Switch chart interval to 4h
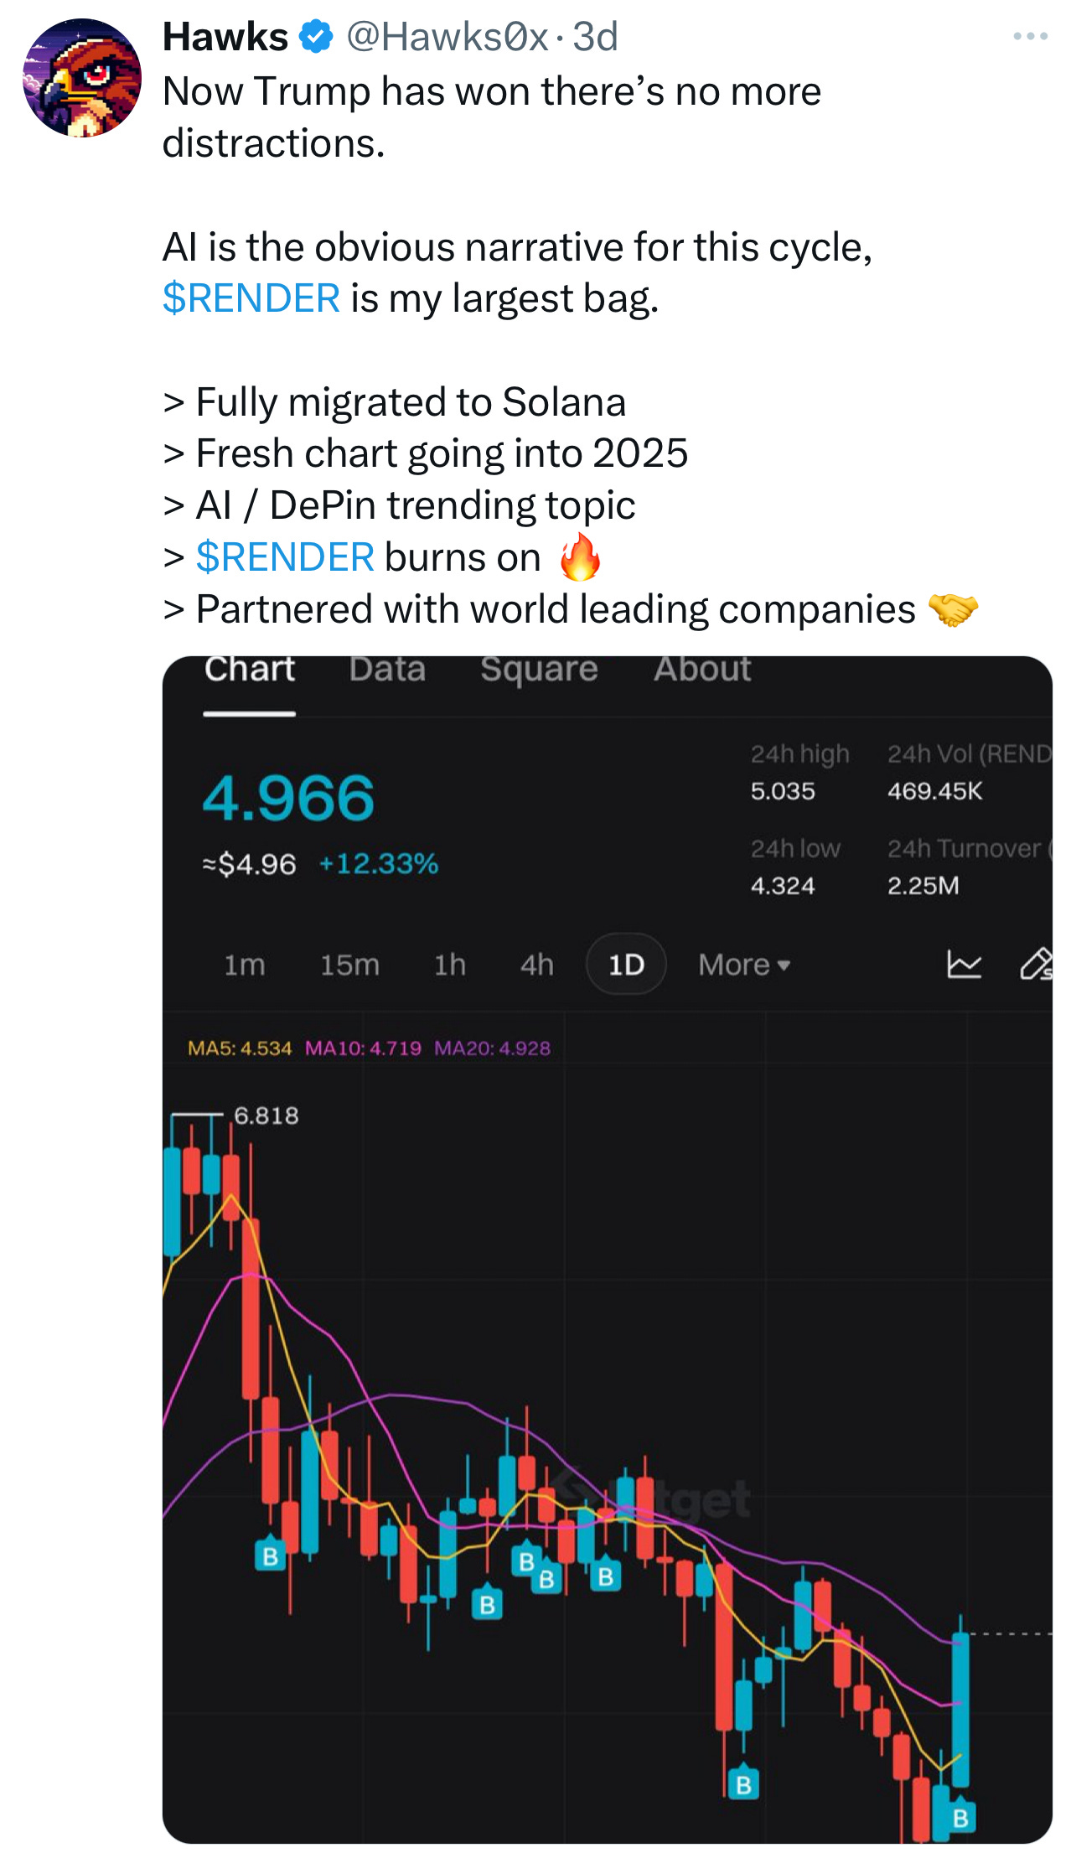The height and width of the screenshot is (1853, 1076). [x=536, y=965]
